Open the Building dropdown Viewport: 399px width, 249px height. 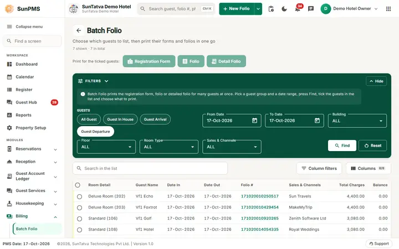pyautogui.click(x=357, y=121)
